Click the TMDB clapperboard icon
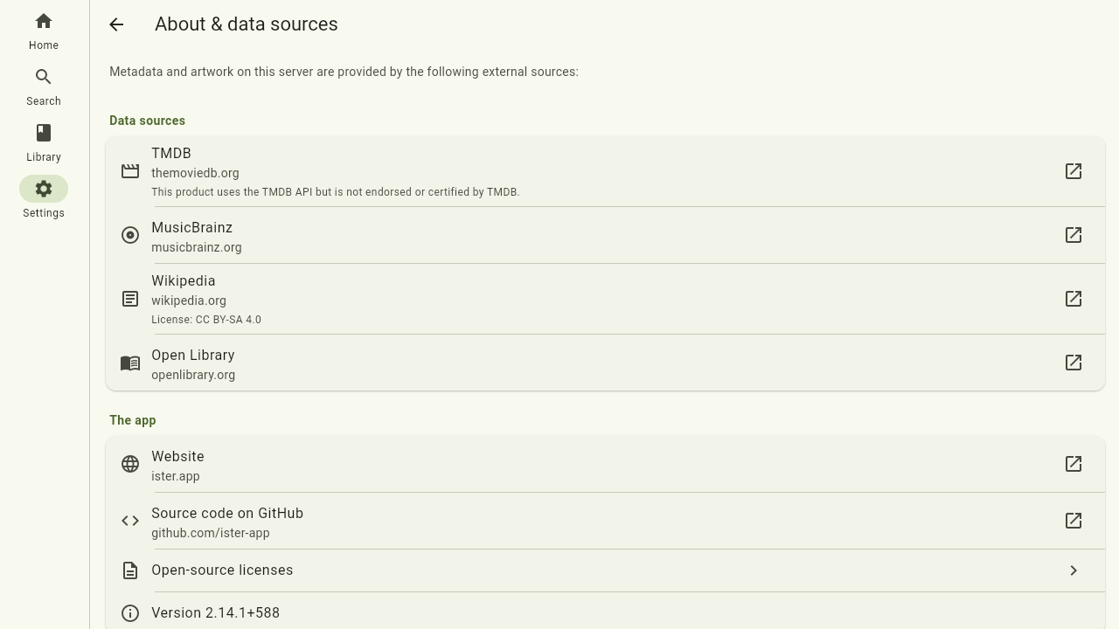This screenshot has height=629, width=1119. 130,171
